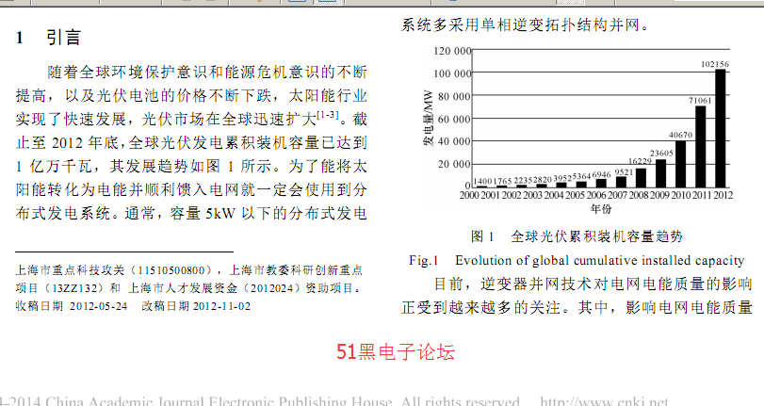Click the section heading 引言

(x=63, y=38)
